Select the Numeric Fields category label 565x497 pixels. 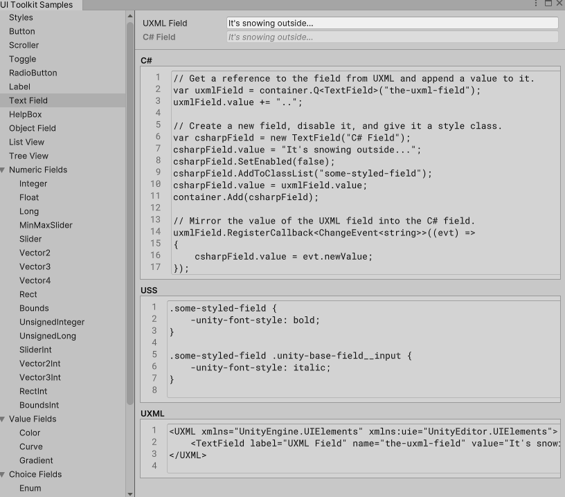click(38, 170)
